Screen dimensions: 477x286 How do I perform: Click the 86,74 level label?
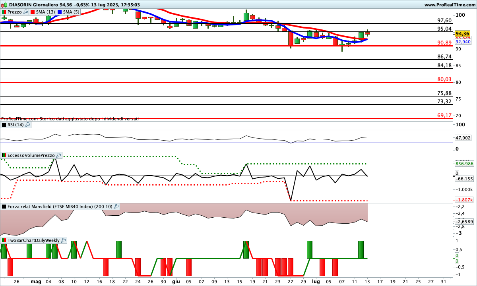click(444, 57)
